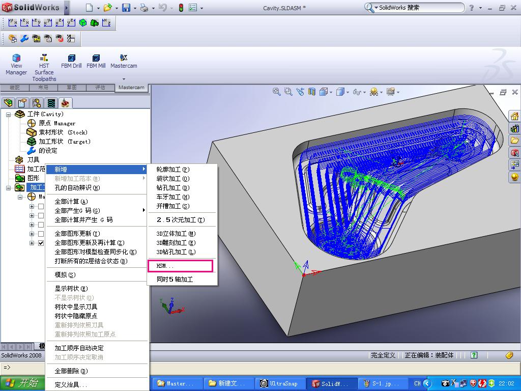Screen dimensions: 521x391
Task: Click the Zoom to Fit icon
Action: [x=276, y=92]
